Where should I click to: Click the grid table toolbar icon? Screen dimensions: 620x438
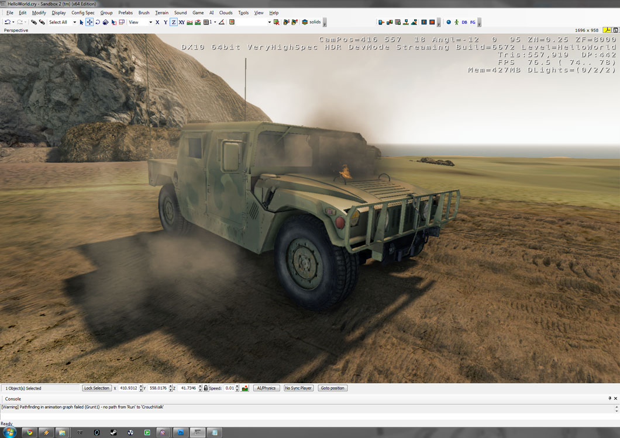(398, 22)
